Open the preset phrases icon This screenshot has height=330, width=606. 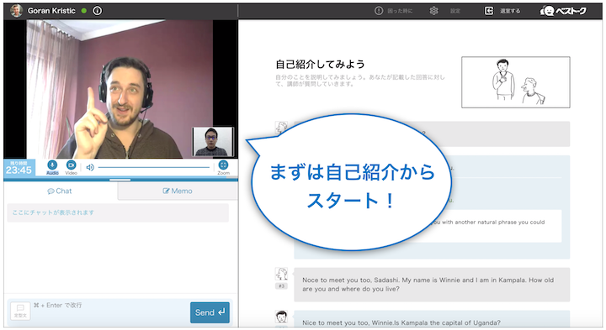20,311
